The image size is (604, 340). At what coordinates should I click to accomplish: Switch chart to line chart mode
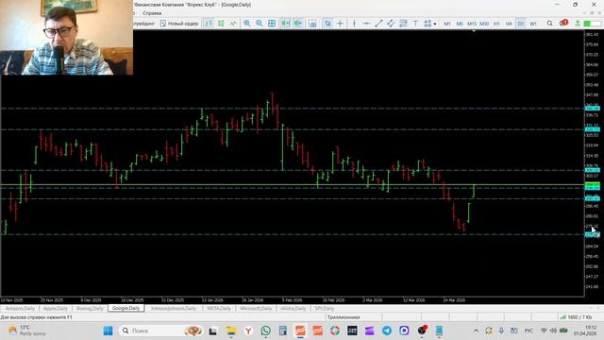click(x=233, y=24)
